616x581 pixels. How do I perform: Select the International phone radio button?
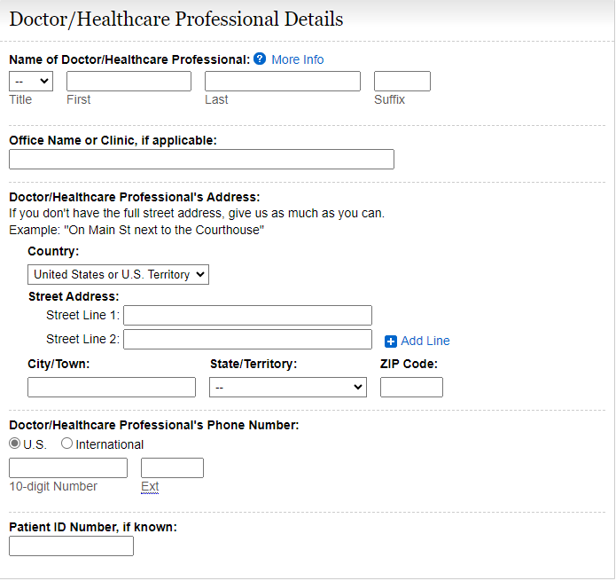click(x=67, y=444)
